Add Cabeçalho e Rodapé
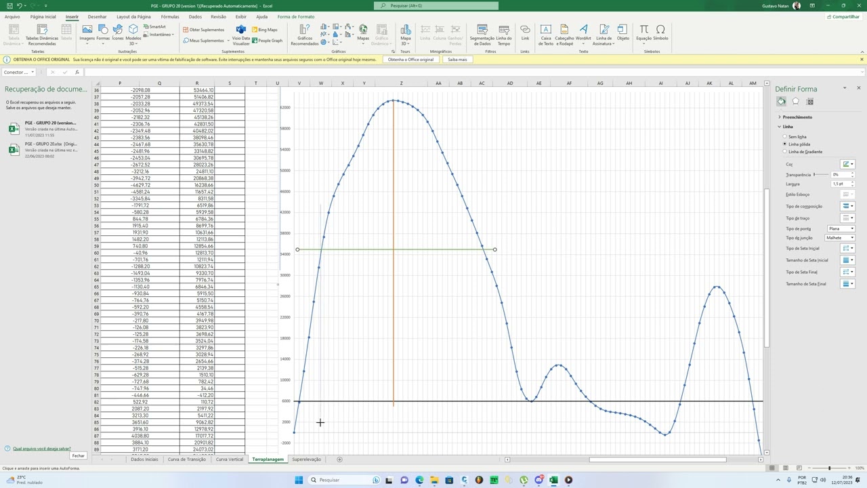This screenshot has height=488, width=867. (x=564, y=35)
